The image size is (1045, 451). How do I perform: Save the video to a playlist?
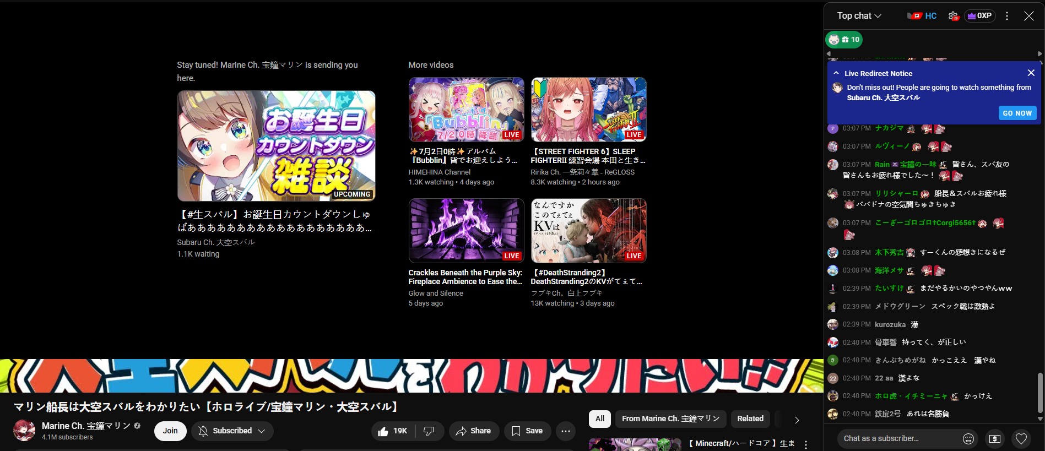point(528,431)
